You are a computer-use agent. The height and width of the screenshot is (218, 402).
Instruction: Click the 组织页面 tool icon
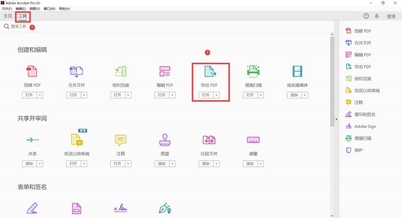click(121, 71)
